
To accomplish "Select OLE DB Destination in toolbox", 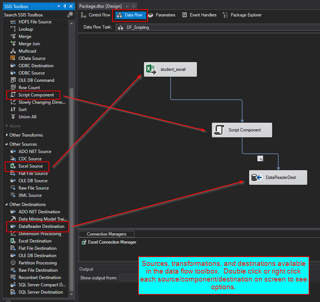I will coord(37,256).
